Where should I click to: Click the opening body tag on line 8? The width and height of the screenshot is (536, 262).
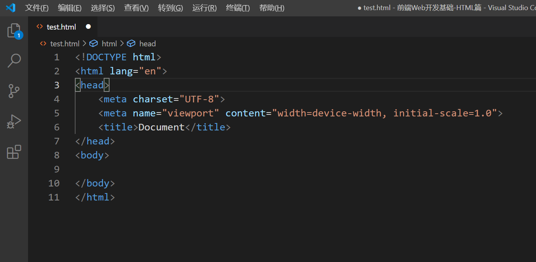pos(92,155)
